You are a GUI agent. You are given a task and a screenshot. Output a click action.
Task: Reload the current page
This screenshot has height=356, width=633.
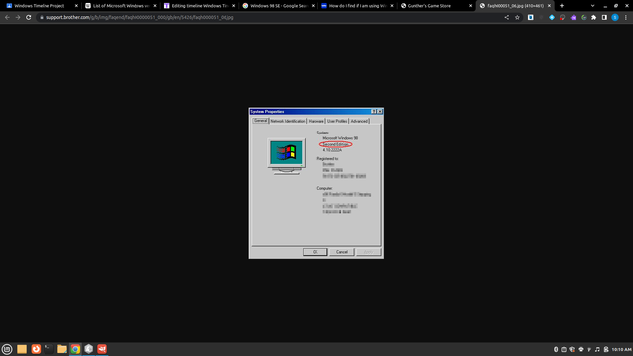click(x=29, y=18)
